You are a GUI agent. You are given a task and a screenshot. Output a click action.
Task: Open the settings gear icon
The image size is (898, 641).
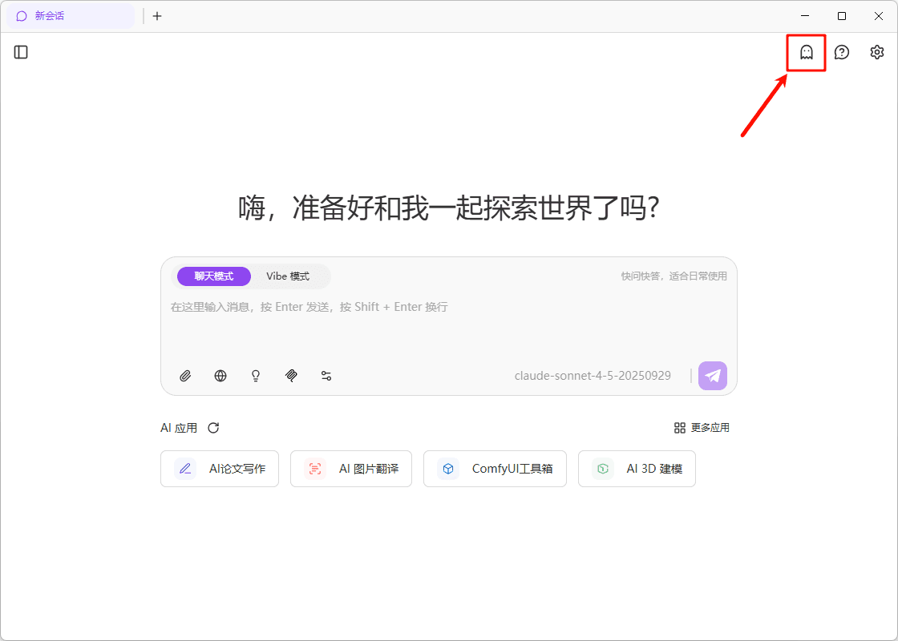tap(877, 52)
